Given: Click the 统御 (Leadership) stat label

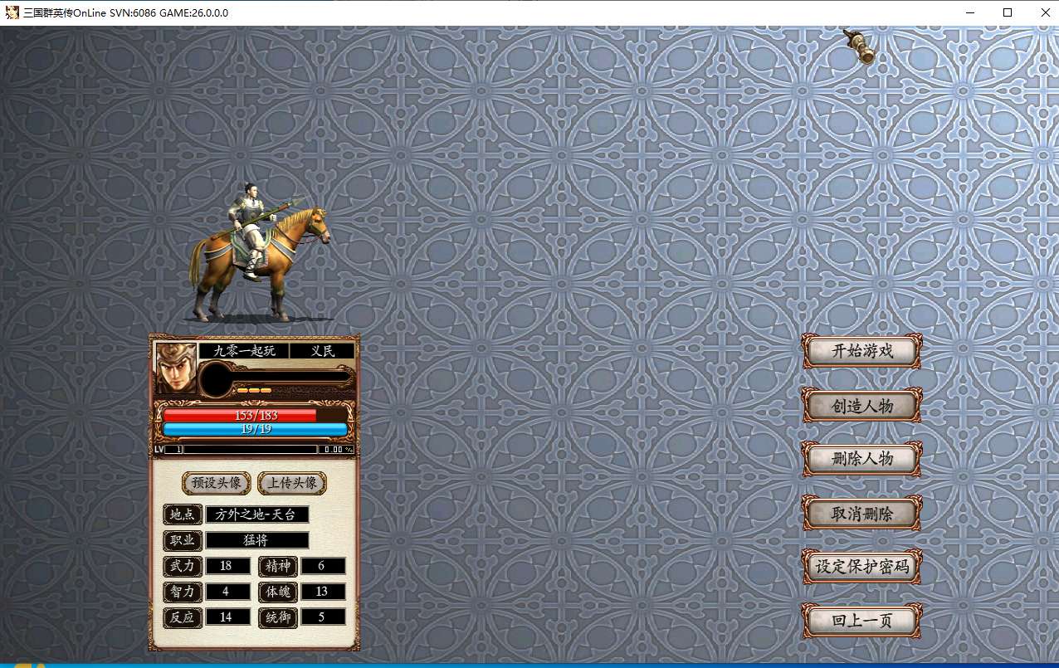Looking at the screenshot, I should tap(278, 617).
